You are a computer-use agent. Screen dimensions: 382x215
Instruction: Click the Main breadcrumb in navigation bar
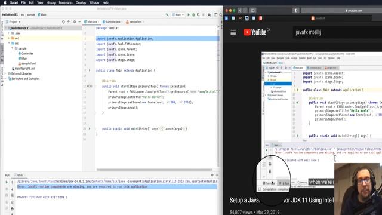click(42, 15)
